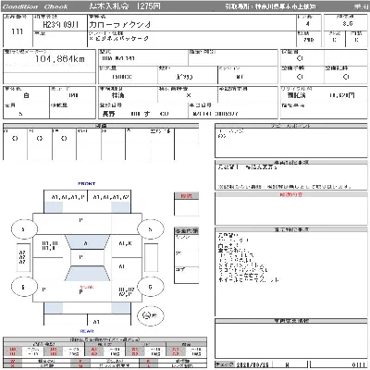Select the check date 2021/03/25
This screenshot has width=370, height=370.
pos(253,364)
